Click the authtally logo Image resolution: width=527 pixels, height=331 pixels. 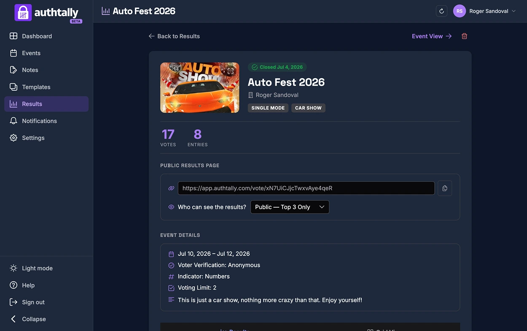[x=48, y=13]
